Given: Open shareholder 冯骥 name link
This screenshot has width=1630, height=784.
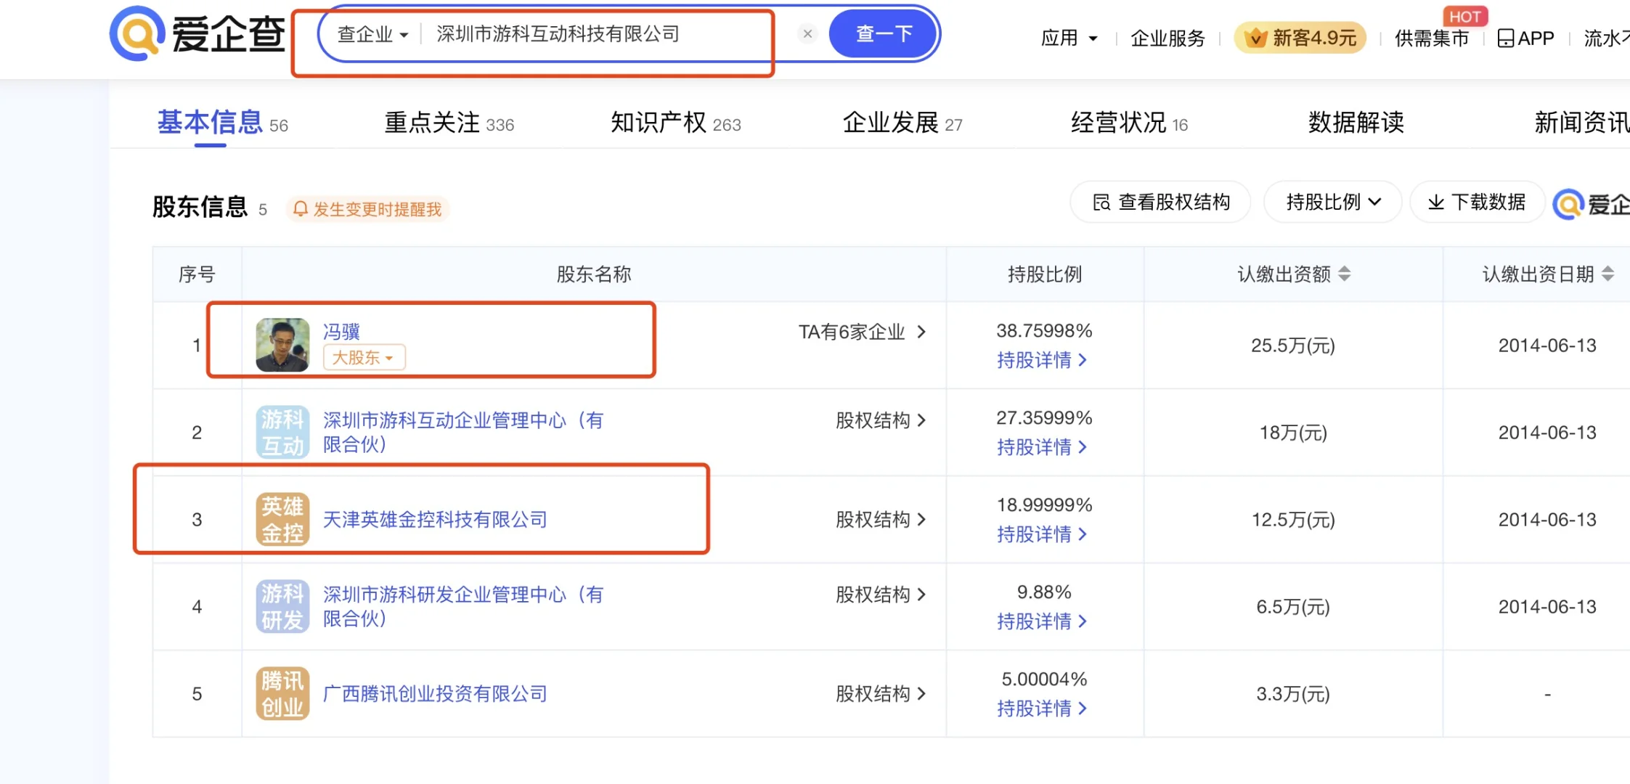Looking at the screenshot, I should click(x=341, y=331).
